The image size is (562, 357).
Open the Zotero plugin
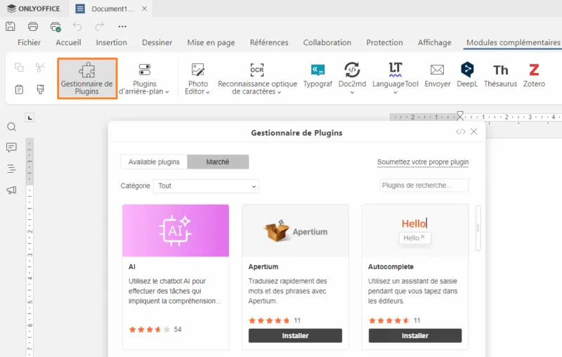pyautogui.click(x=534, y=74)
